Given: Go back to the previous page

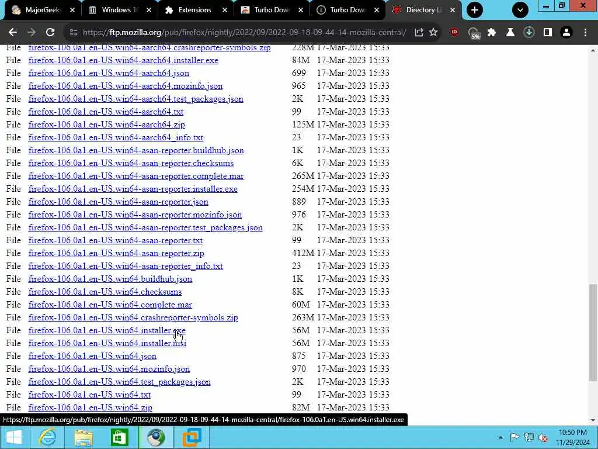Looking at the screenshot, I should click(13, 33).
